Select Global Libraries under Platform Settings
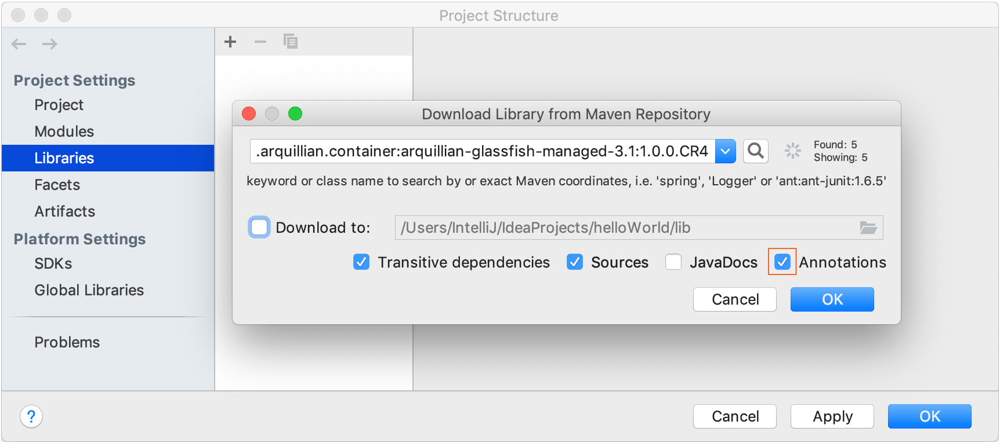 tap(89, 290)
